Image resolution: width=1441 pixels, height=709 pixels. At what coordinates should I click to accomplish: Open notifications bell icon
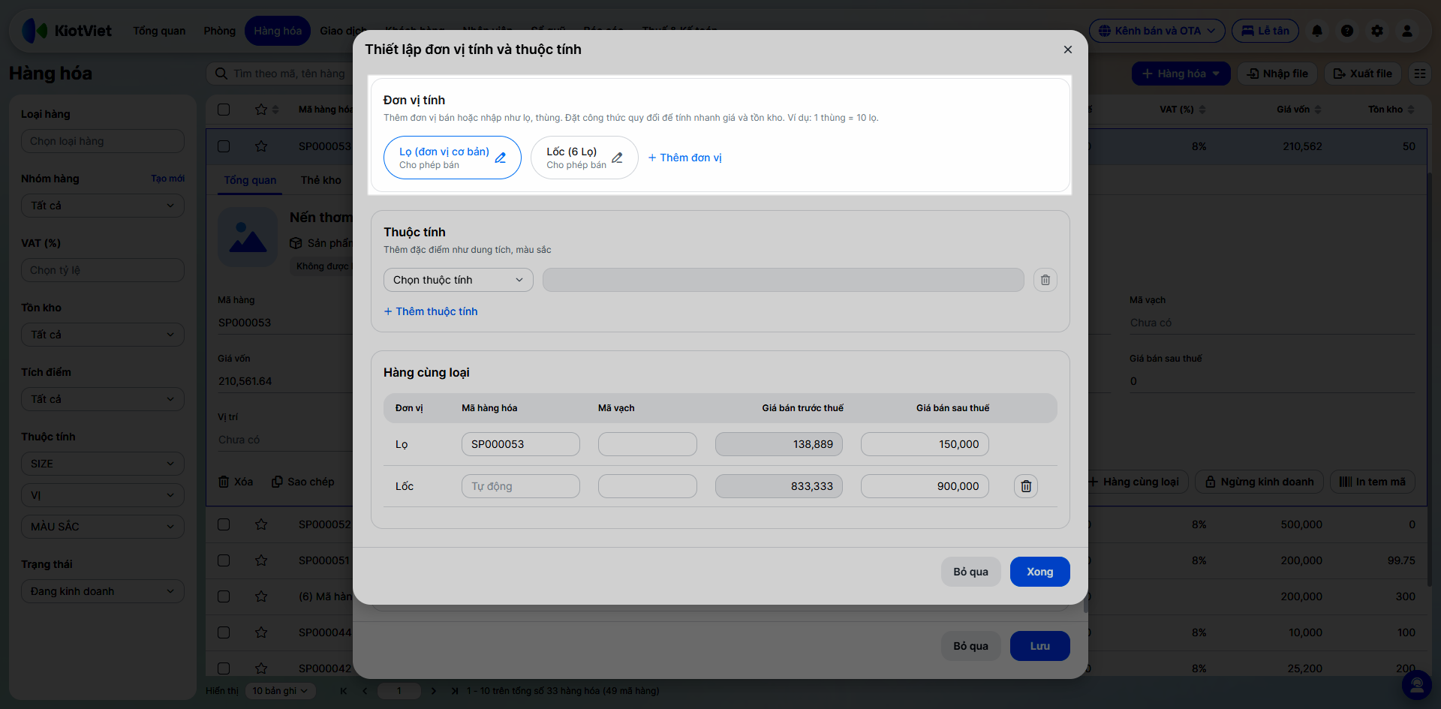click(1317, 31)
